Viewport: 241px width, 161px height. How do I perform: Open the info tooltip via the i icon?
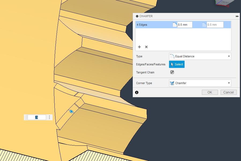click(137, 92)
